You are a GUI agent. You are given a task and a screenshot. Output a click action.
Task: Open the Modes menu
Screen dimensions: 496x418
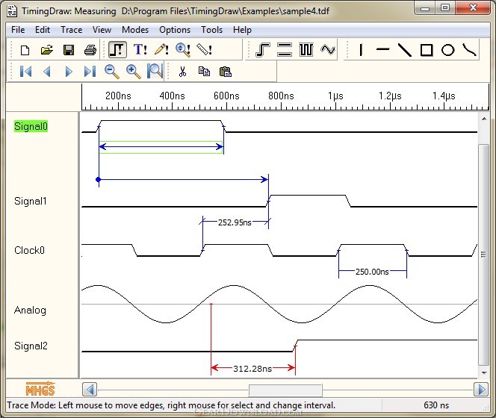pos(135,30)
